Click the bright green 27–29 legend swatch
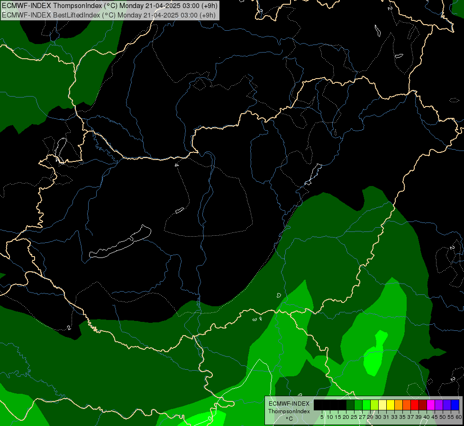 click(x=366, y=405)
